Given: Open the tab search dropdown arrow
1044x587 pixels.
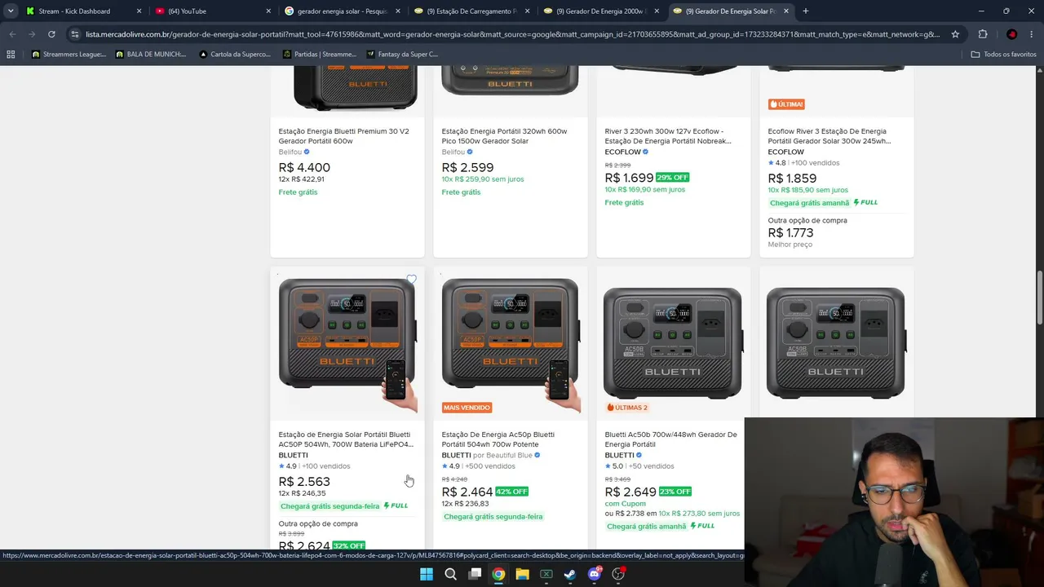Looking at the screenshot, I should pyautogui.click(x=11, y=11).
